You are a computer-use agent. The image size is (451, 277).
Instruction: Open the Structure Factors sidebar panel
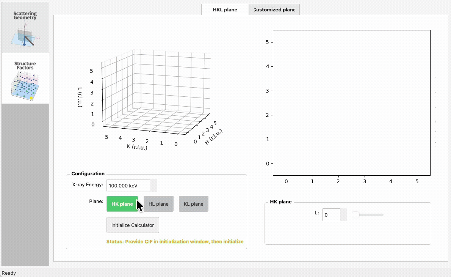[x=25, y=78]
